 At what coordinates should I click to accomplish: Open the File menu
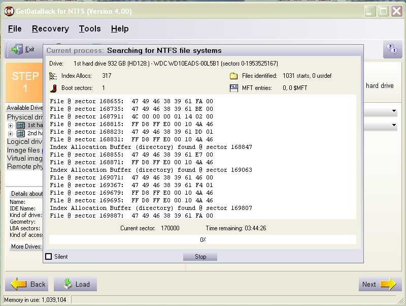(15, 29)
